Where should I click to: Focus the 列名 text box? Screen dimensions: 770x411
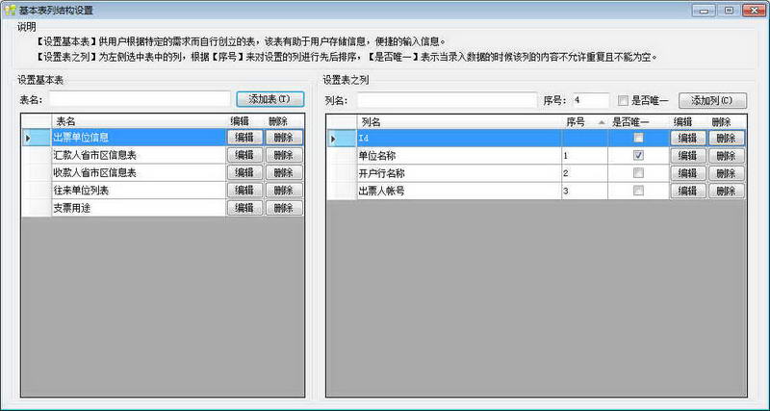[447, 100]
